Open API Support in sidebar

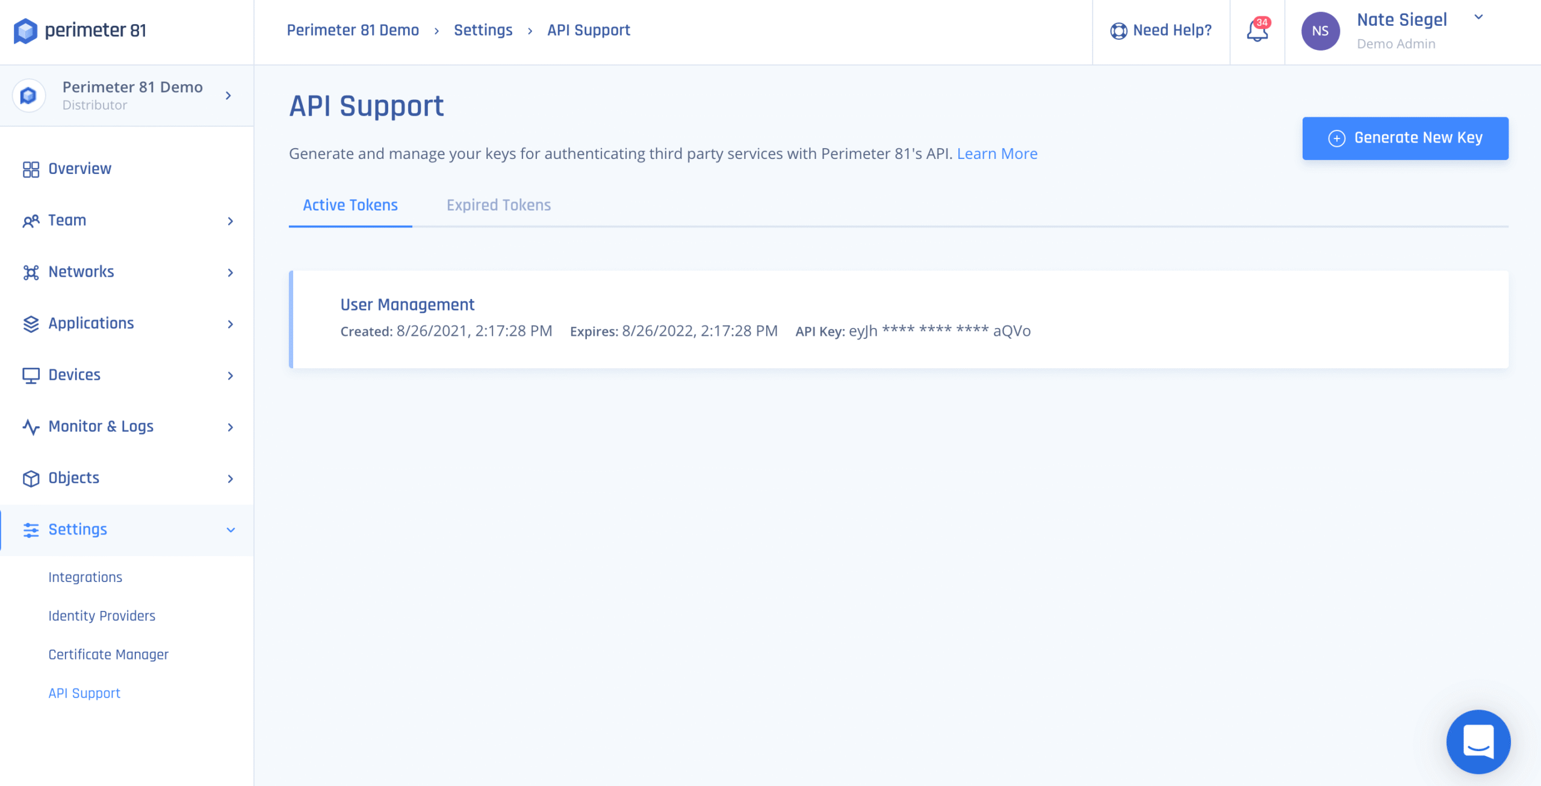[x=84, y=693]
